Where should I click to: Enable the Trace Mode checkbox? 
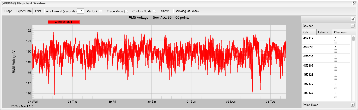pyautogui.click(x=126, y=12)
